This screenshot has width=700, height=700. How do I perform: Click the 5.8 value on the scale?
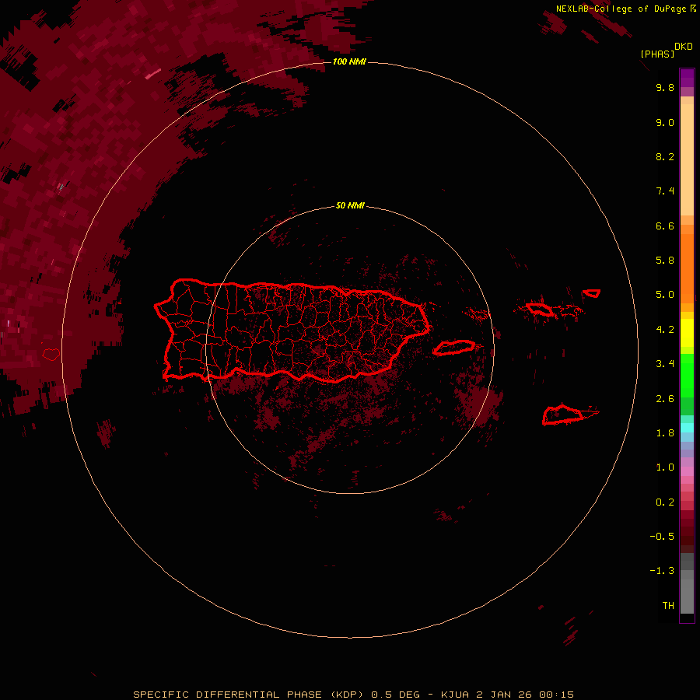click(665, 261)
